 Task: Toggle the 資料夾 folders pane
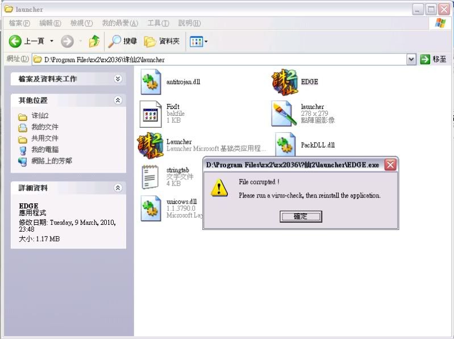pos(162,41)
